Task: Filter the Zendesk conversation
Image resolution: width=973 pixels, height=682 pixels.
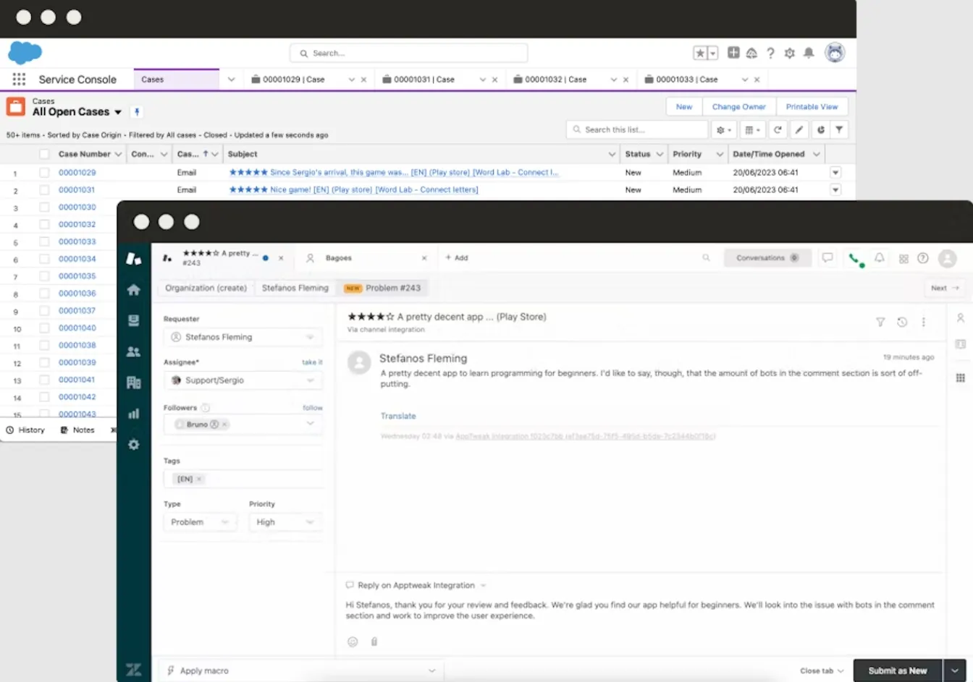Action: pos(880,323)
